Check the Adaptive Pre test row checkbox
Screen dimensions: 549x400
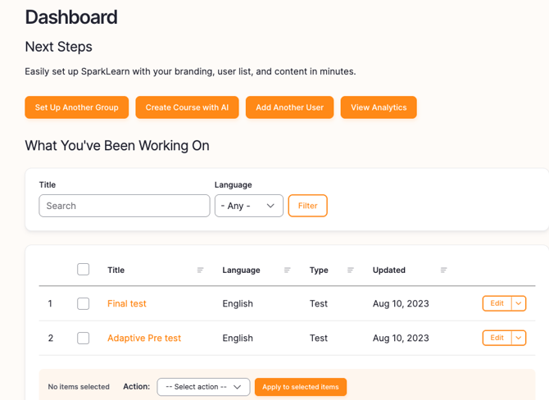83,338
